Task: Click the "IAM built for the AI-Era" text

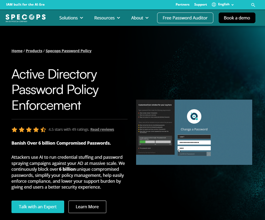Action: pyautogui.click(x=25, y=5)
